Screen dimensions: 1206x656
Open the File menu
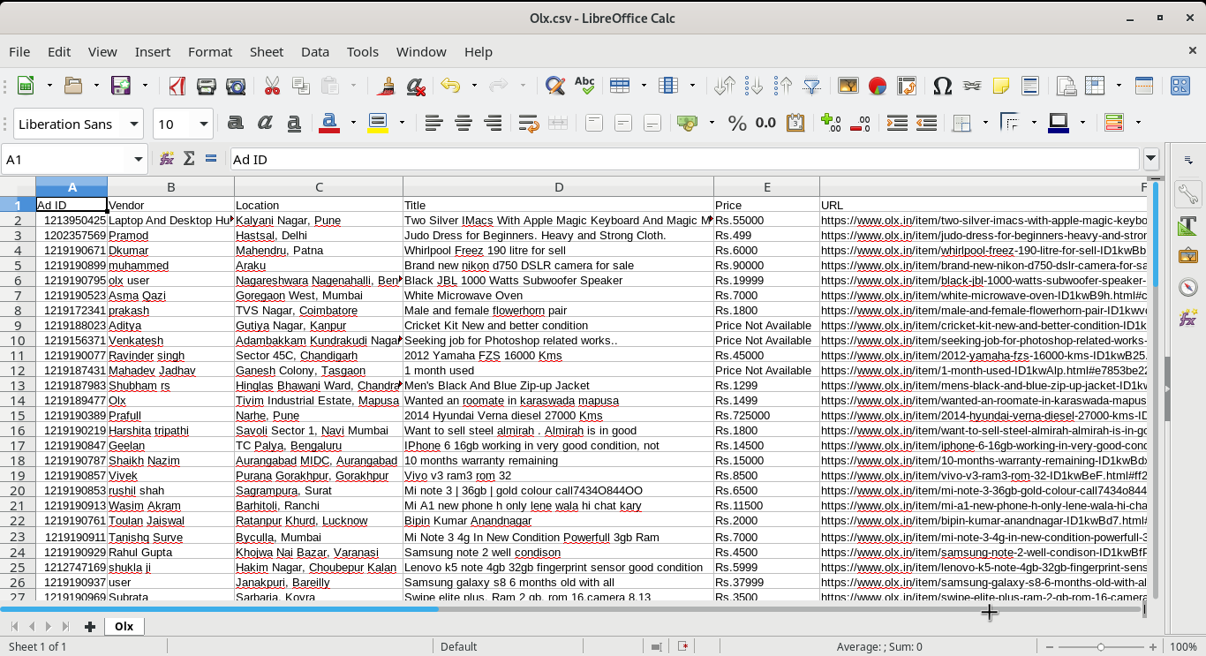point(19,52)
